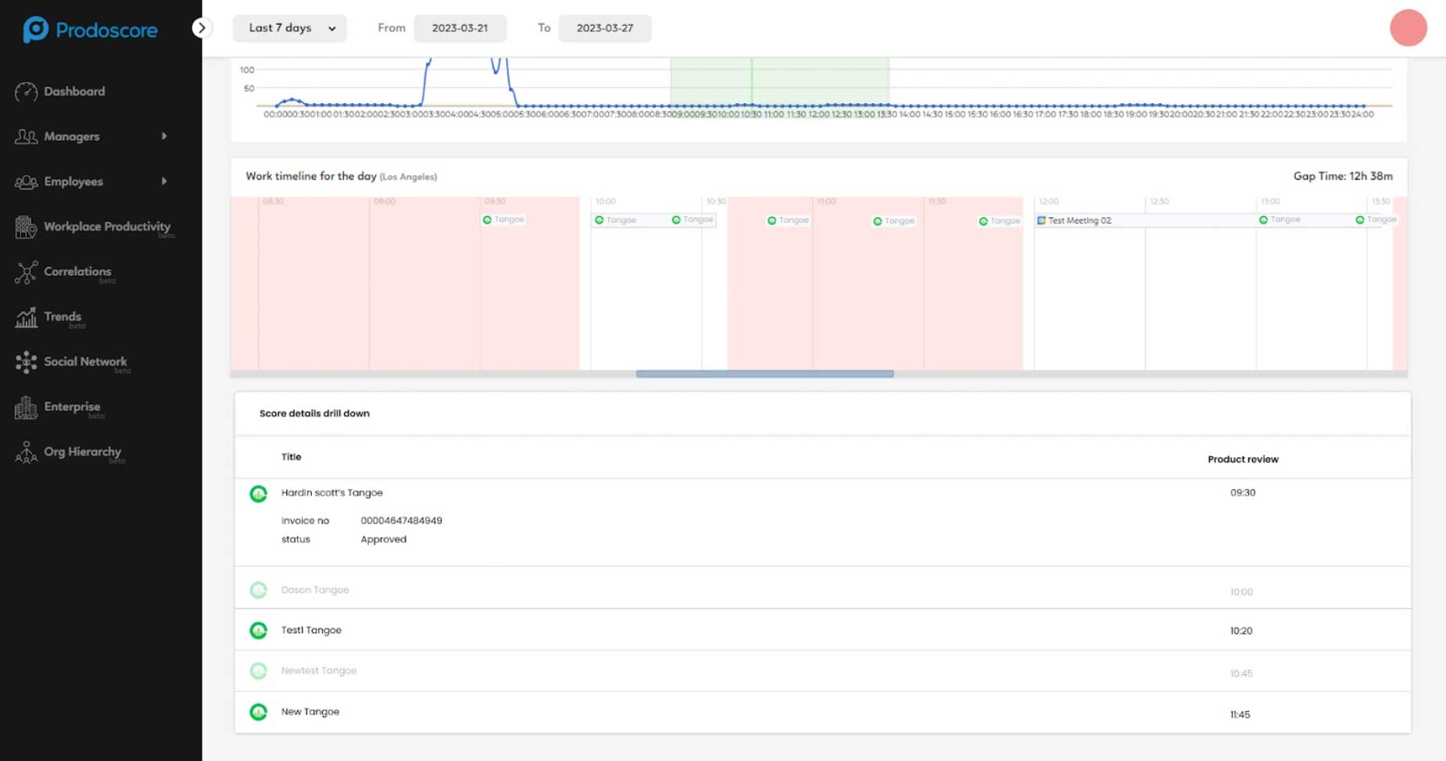Open the New Tangoe score row
The image size is (1446, 761).
(310, 712)
